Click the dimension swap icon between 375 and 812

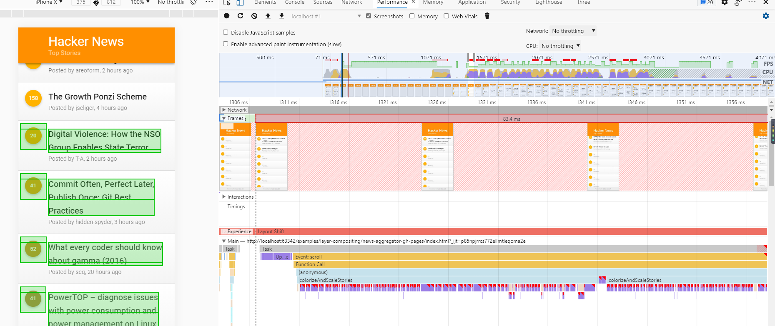coord(96,3)
